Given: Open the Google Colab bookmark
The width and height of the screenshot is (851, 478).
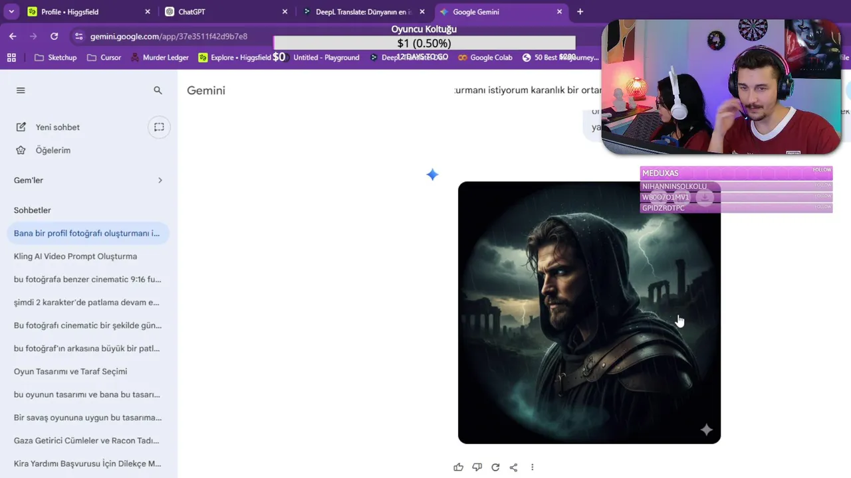Looking at the screenshot, I should click(485, 58).
